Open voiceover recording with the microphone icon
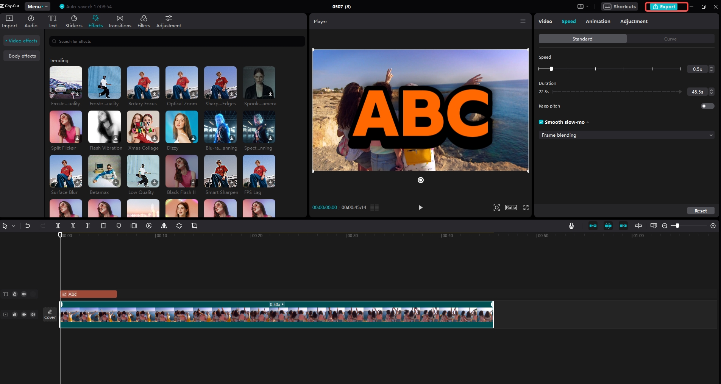721x384 pixels. pos(571,225)
